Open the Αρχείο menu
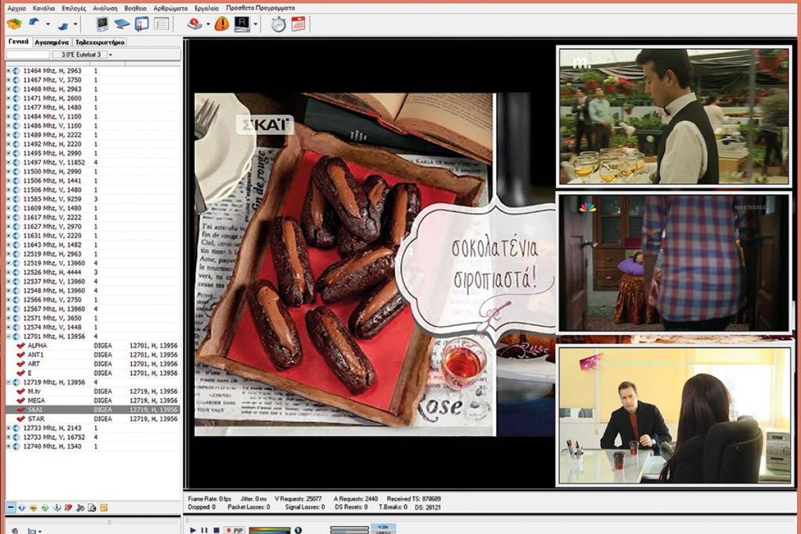 16,8
